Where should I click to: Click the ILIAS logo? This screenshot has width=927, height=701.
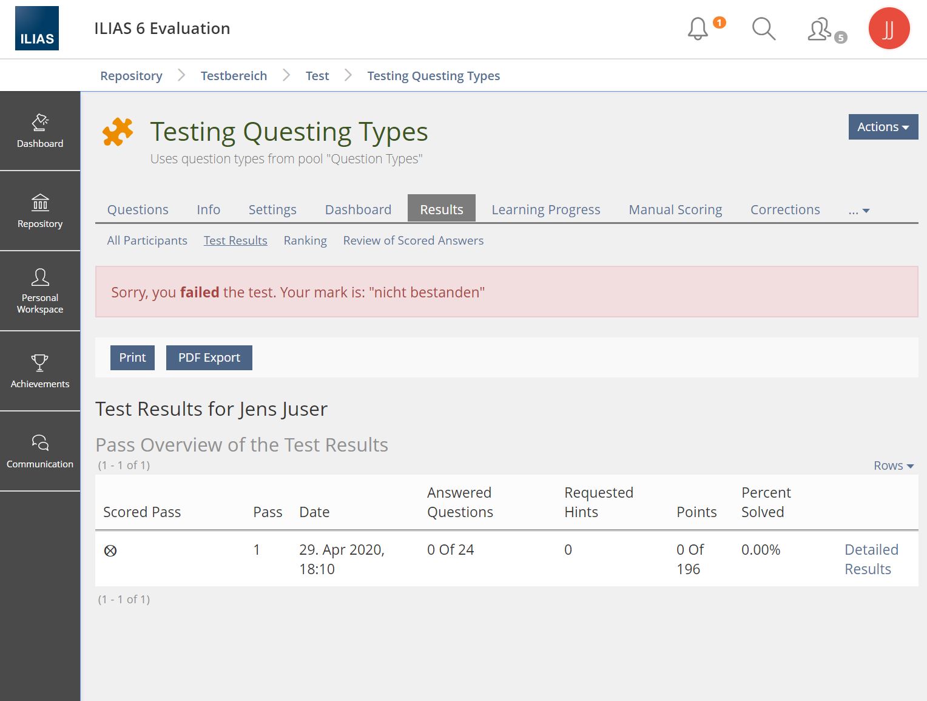37,29
